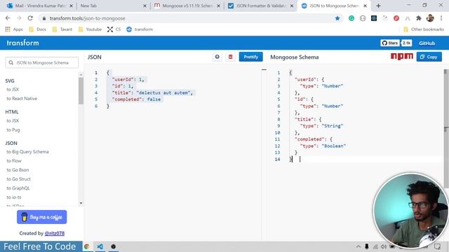Open the npm logo link
This screenshot has height=252, width=449.
[402, 56]
